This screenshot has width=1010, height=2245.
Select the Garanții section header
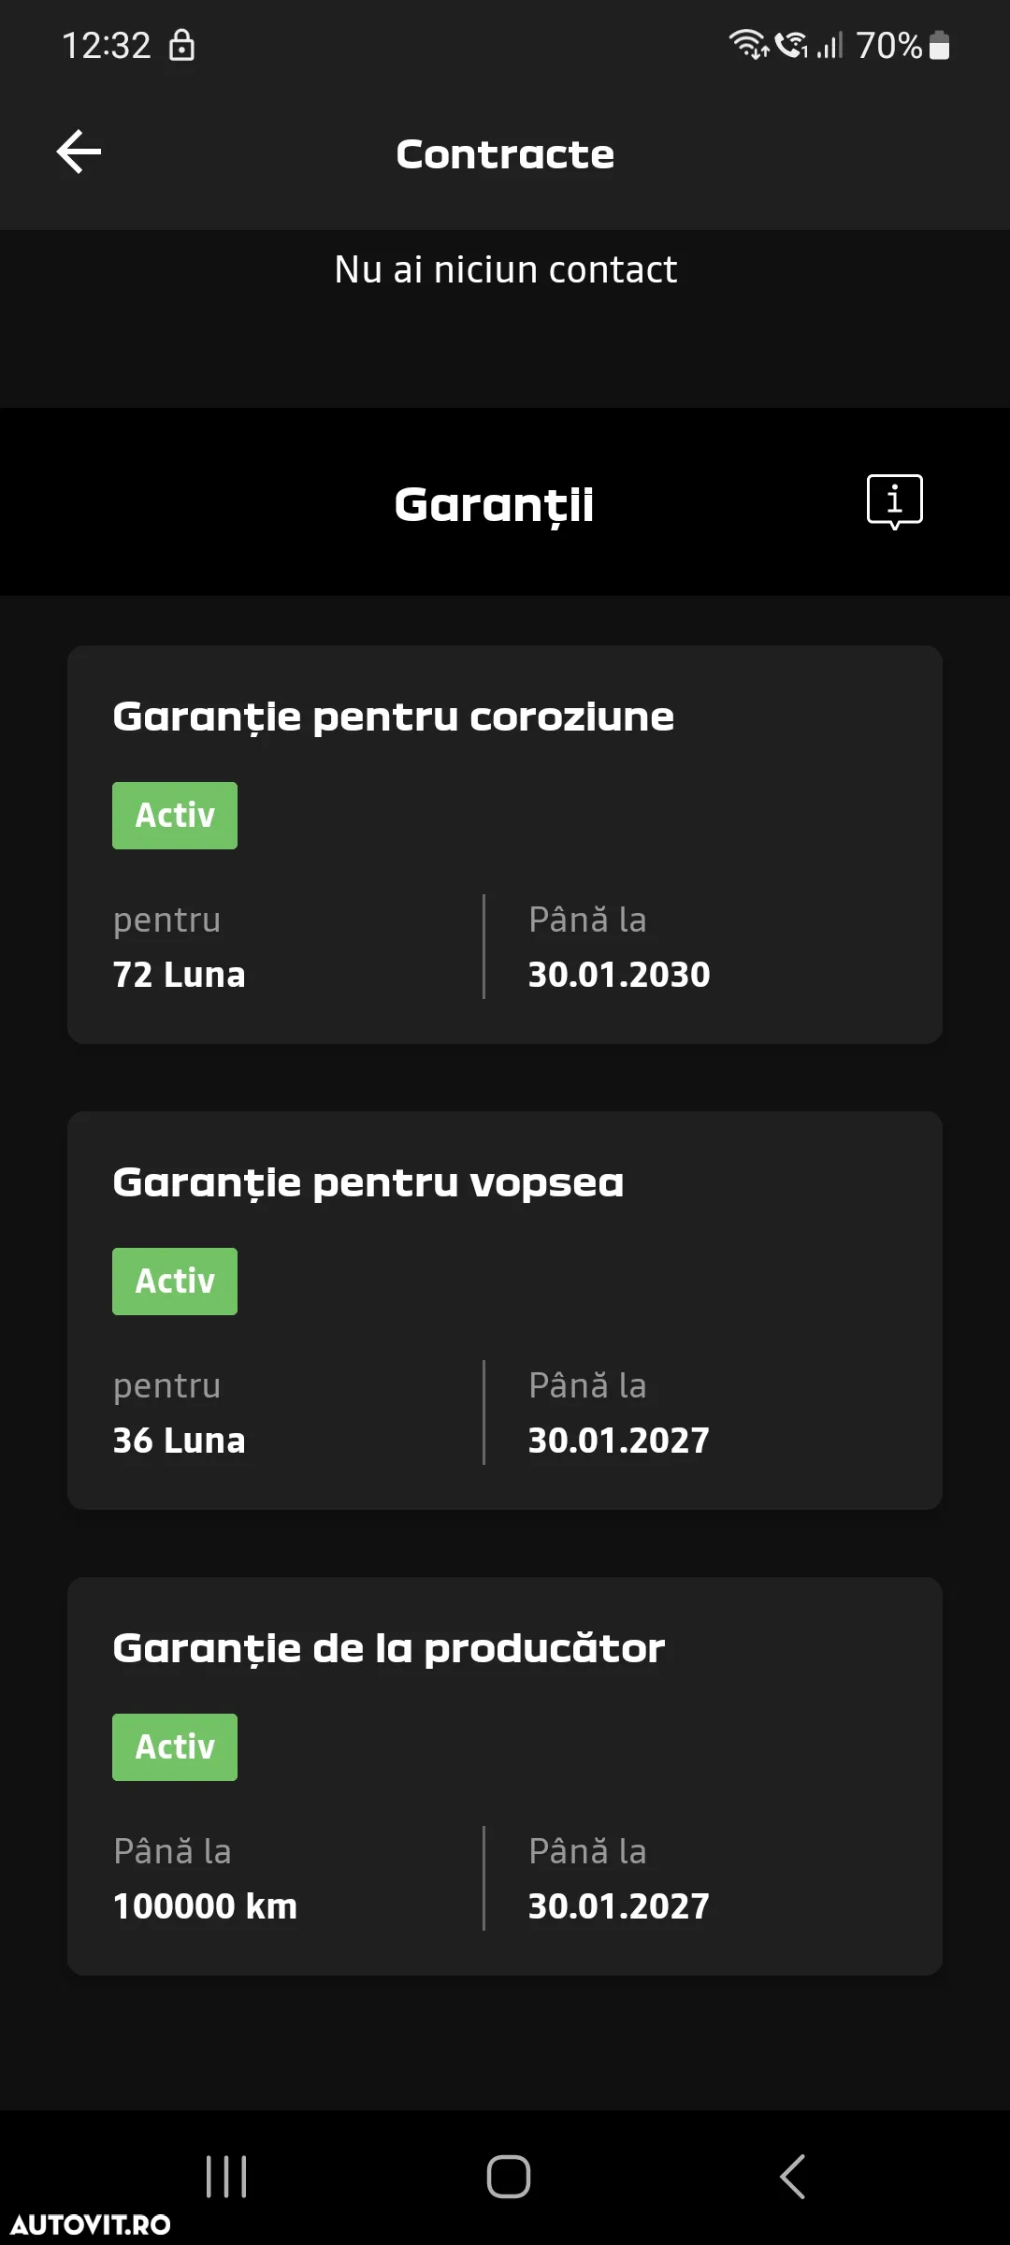coord(494,506)
